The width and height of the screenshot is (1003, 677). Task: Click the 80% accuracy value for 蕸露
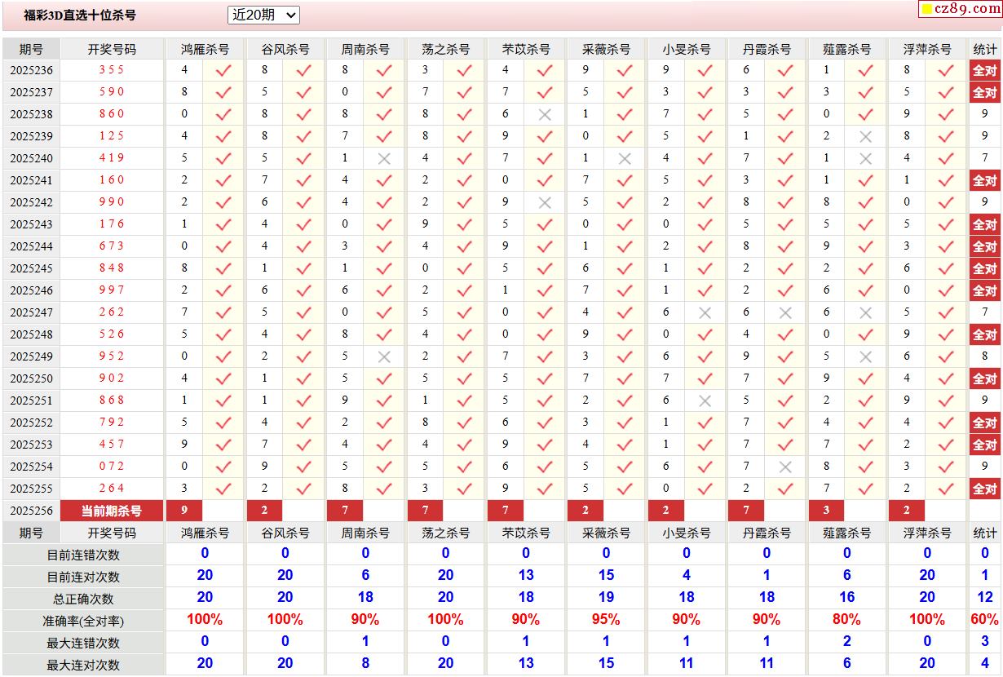[846, 620]
